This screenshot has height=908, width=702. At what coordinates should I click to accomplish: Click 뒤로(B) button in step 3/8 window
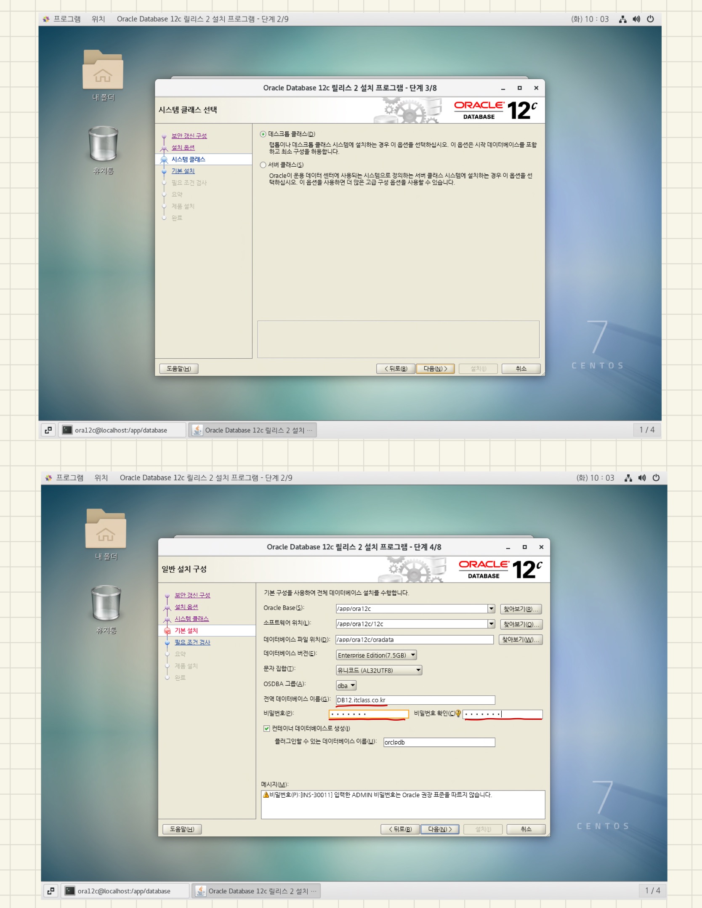point(396,369)
